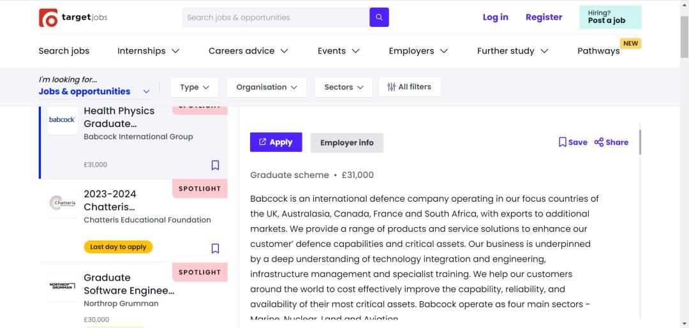Expand the Type filter dropdown
Screen dimensions: 689x328
195,87
